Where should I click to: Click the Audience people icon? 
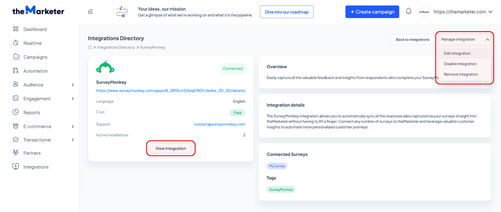16,84
